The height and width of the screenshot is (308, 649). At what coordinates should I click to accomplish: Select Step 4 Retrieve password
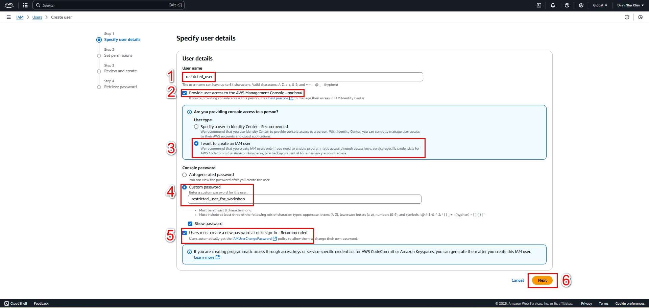120,87
